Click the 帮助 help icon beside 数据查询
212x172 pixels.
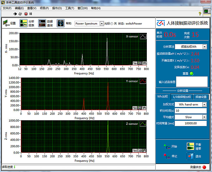point(60,23)
